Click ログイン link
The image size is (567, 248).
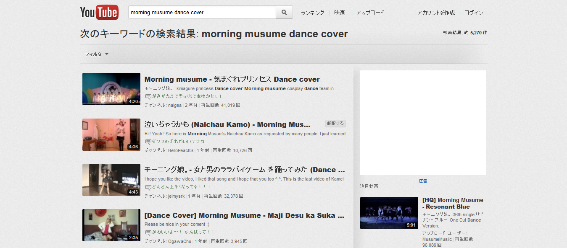click(474, 13)
